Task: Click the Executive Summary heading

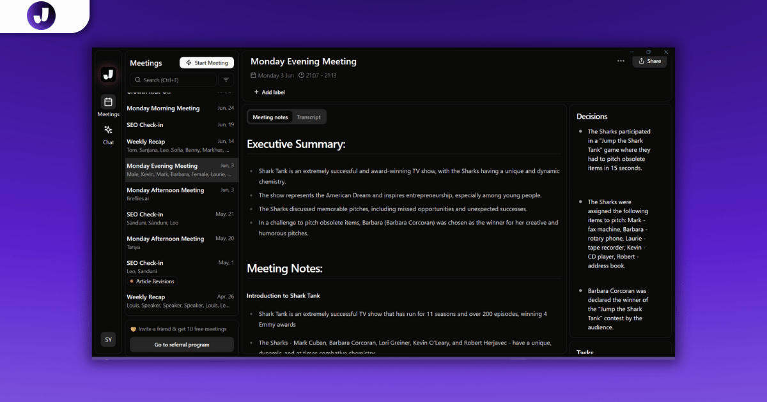Action: [296, 144]
